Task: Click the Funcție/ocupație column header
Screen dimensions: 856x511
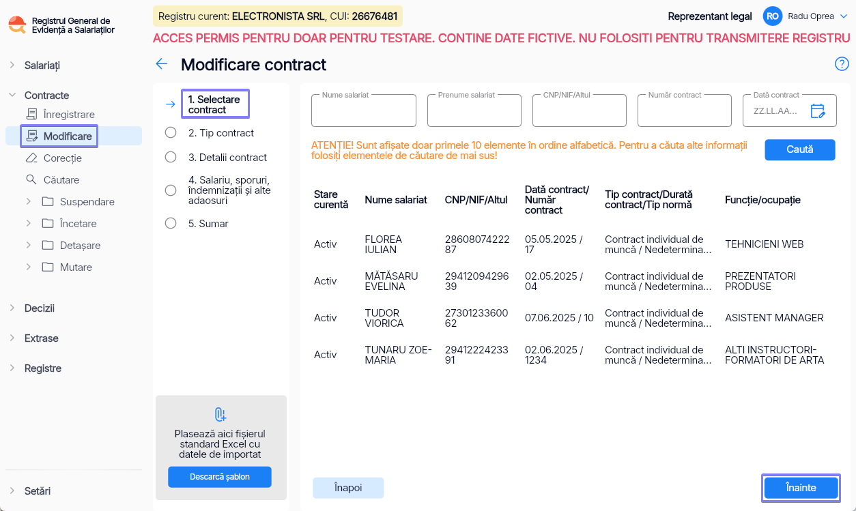Action: click(x=762, y=200)
